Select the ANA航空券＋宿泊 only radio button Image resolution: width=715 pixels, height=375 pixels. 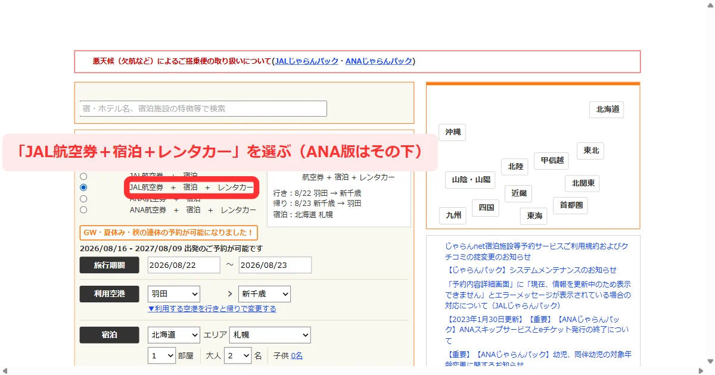(x=83, y=199)
